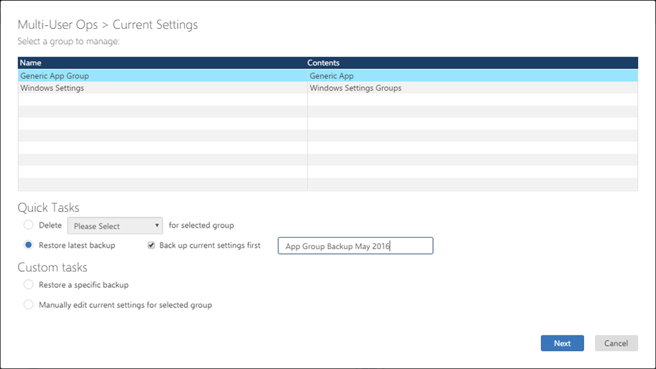Image resolution: width=656 pixels, height=369 pixels.
Task: Choose the Delete radio option
Action: pos(29,225)
